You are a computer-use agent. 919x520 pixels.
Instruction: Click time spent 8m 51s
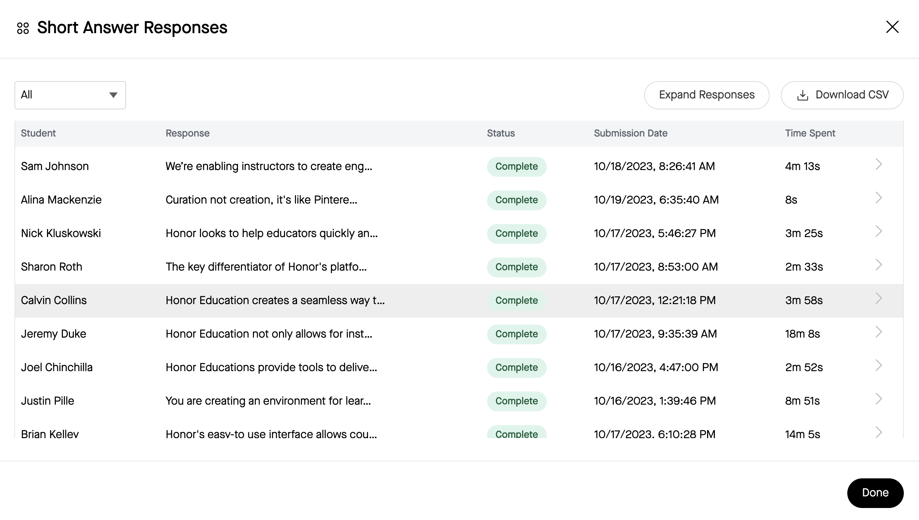[802, 401]
